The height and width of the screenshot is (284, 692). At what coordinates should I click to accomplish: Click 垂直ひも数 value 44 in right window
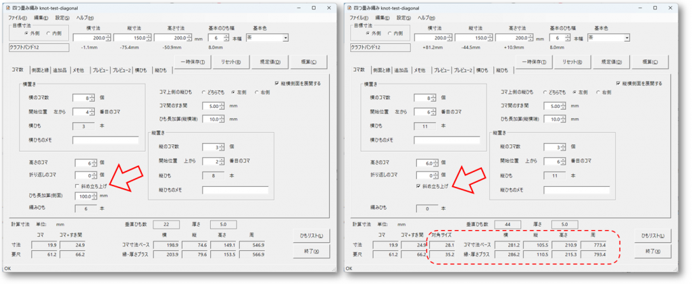[x=507, y=224]
